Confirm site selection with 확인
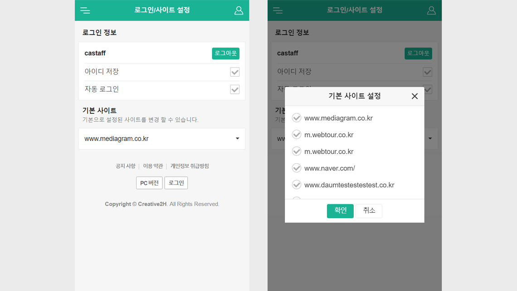This screenshot has width=517, height=291. tap(340, 211)
